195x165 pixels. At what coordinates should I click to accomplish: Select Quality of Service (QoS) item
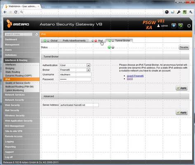(21, 83)
